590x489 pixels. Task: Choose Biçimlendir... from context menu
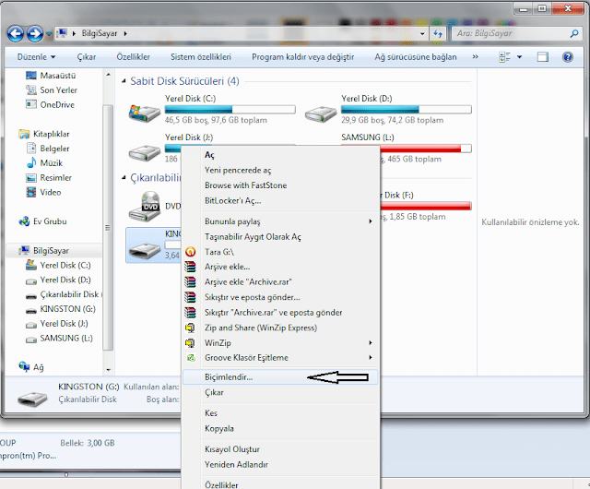click(x=280, y=377)
